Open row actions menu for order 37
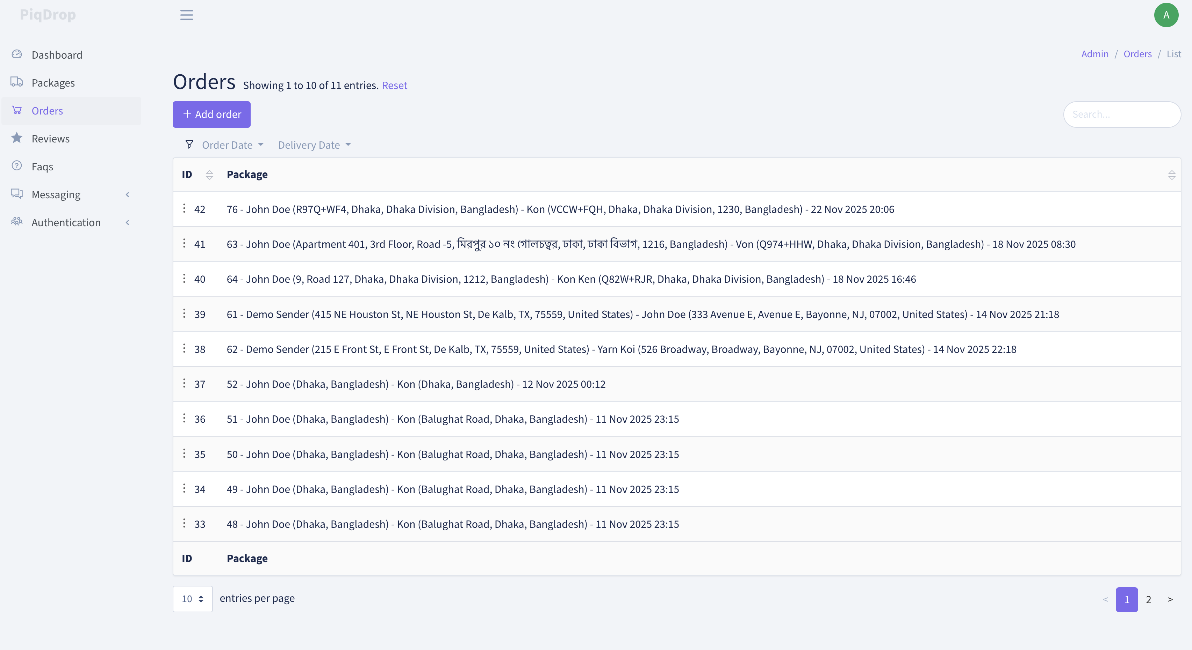This screenshot has width=1192, height=650. (x=184, y=383)
